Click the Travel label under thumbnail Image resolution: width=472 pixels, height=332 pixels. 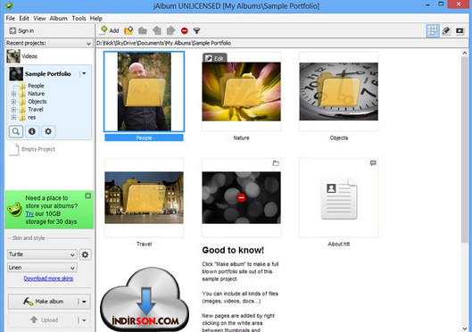(144, 244)
